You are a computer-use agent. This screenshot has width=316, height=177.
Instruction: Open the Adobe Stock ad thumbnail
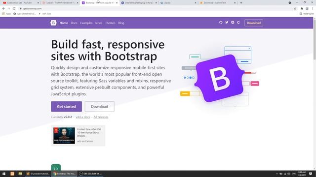pyautogui.click(x=64, y=136)
